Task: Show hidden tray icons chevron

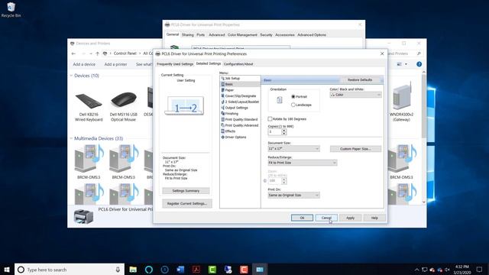Action: 416,270
